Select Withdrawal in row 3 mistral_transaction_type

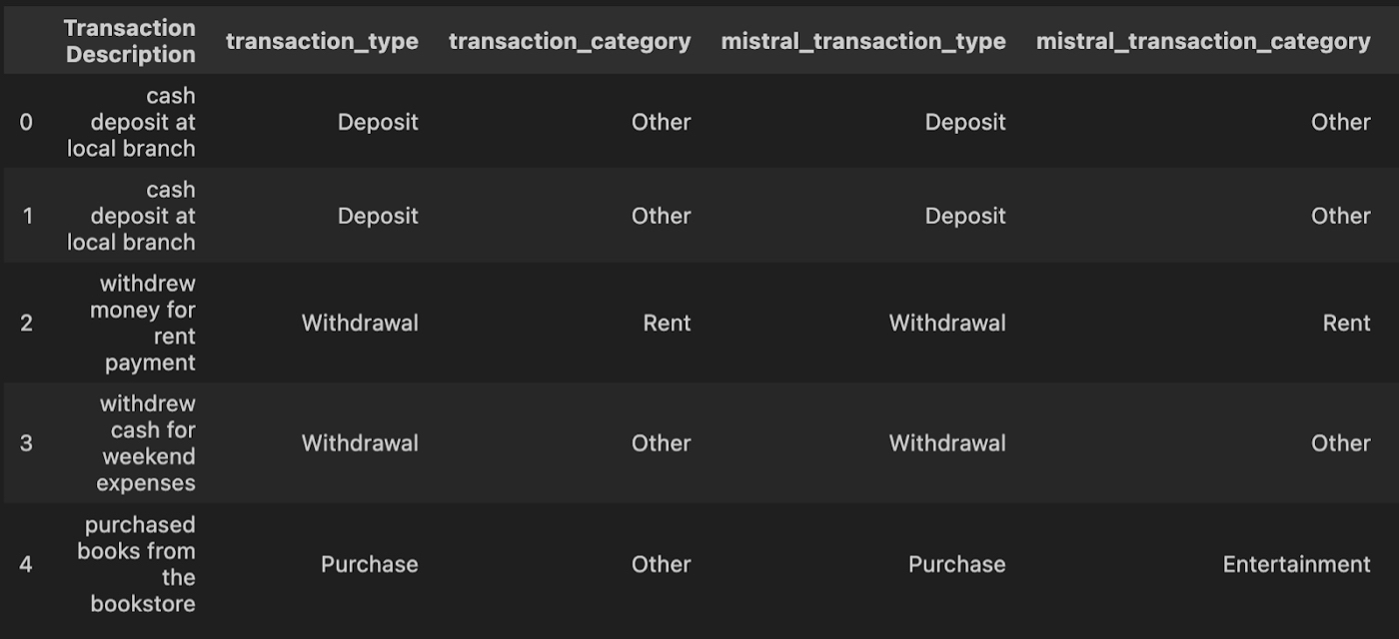[947, 443]
